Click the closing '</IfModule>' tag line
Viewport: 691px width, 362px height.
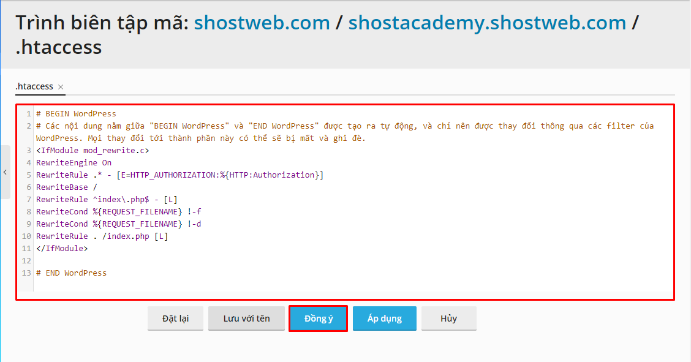pyautogui.click(x=62, y=249)
